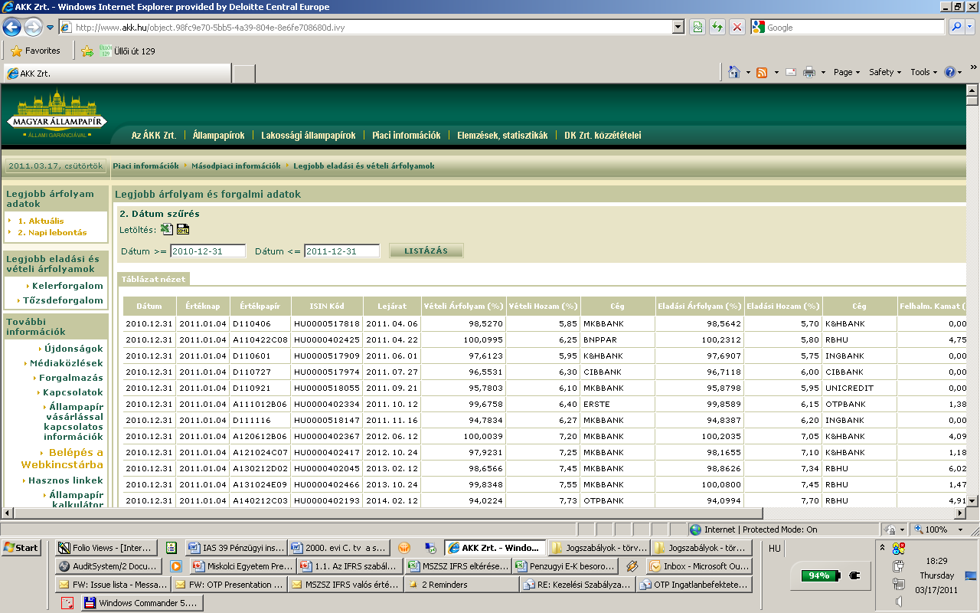The width and height of the screenshot is (980, 613).
Task: Click the system tray volume speaker icon
Action: pos(900,602)
